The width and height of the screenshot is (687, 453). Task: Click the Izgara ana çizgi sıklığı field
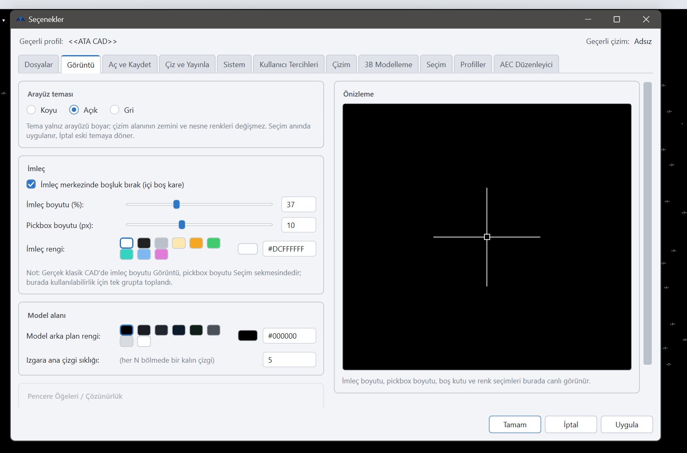[289, 360]
